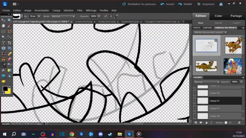The height and width of the screenshot is (138, 246).
Task: Hide the Calque 34 layer
Action: point(194,108)
